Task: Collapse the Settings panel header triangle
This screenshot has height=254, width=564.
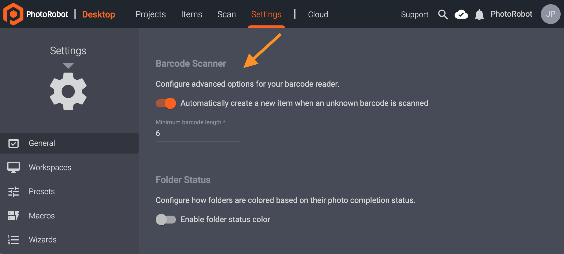Action: (x=68, y=66)
